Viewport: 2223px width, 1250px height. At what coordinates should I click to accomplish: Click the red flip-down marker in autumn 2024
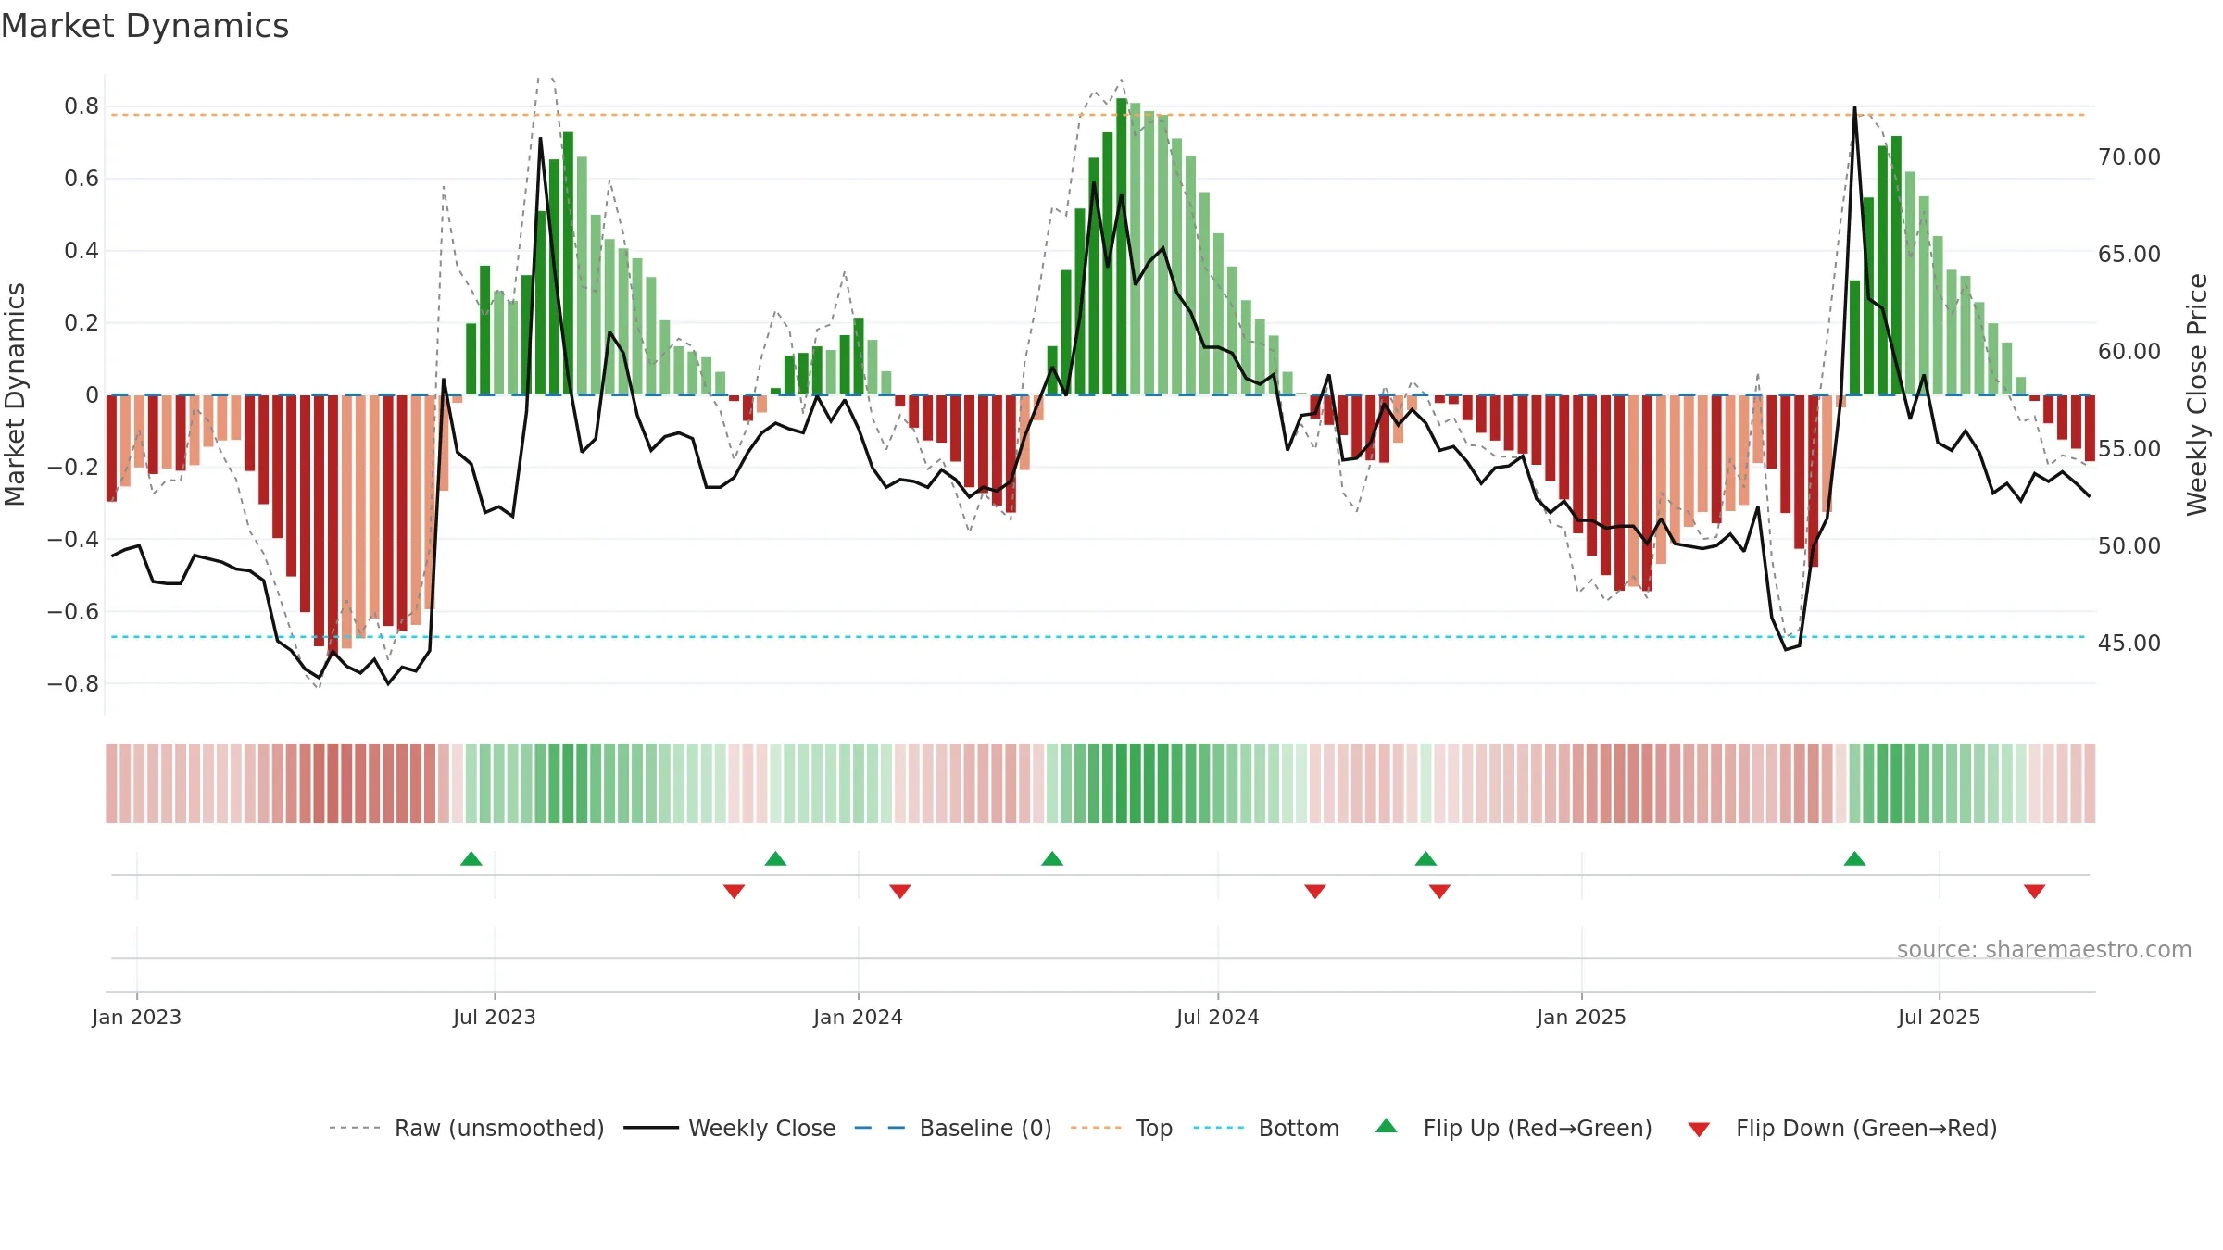tap(1439, 892)
